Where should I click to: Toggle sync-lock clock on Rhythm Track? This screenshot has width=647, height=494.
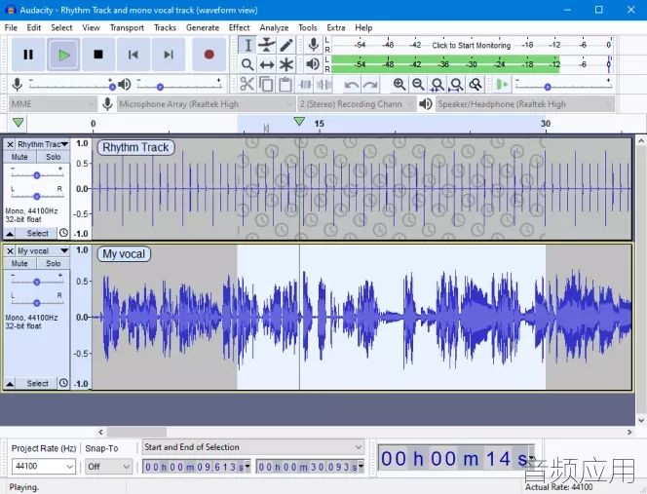(x=63, y=233)
